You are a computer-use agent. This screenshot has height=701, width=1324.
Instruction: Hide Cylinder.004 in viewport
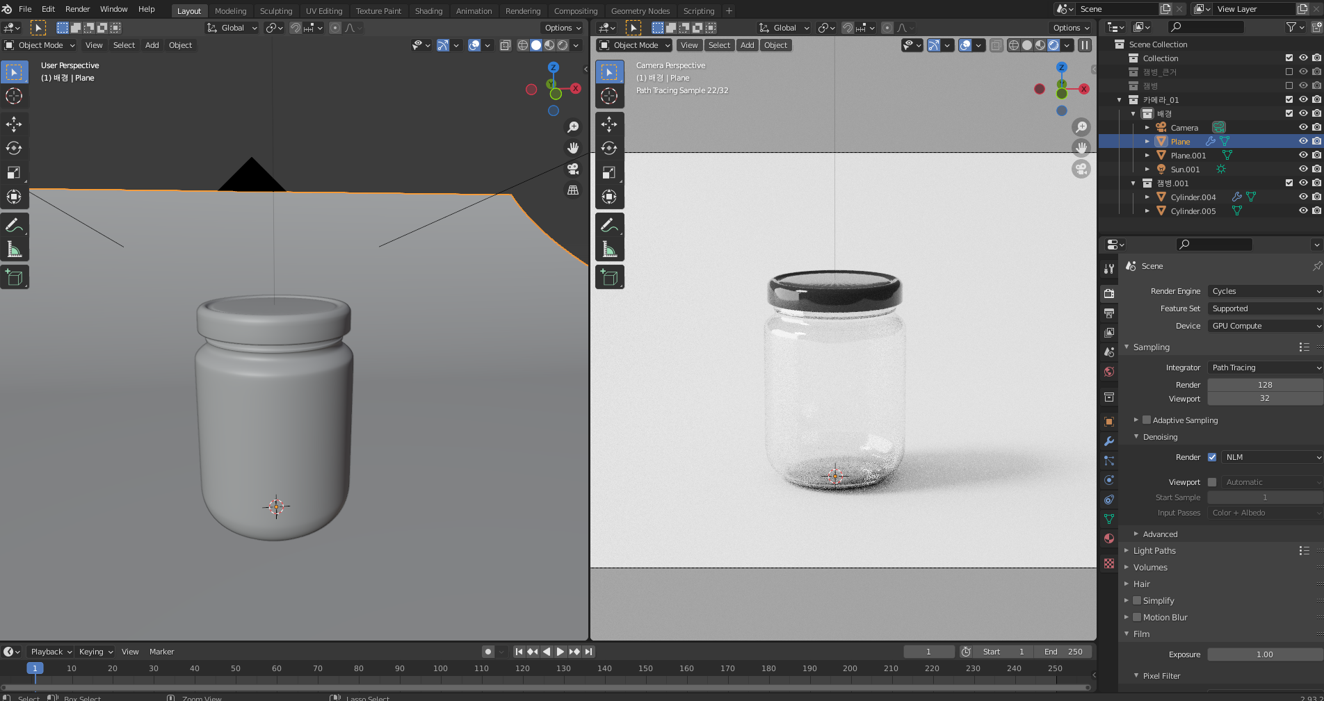(x=1303, y=197)
